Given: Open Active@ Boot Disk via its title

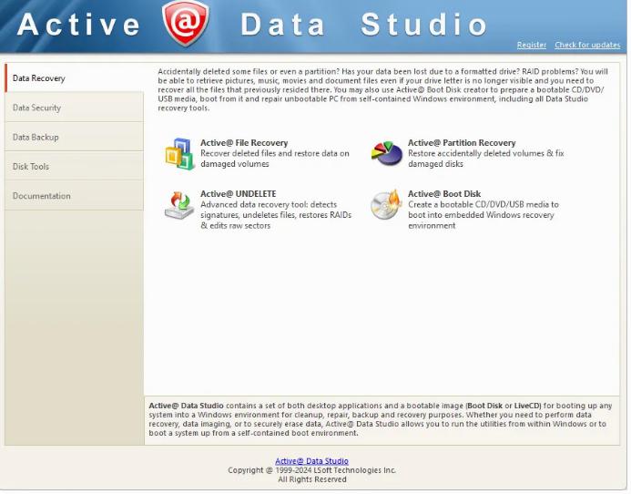Looking at the screenshot, I should coord(443,194).
